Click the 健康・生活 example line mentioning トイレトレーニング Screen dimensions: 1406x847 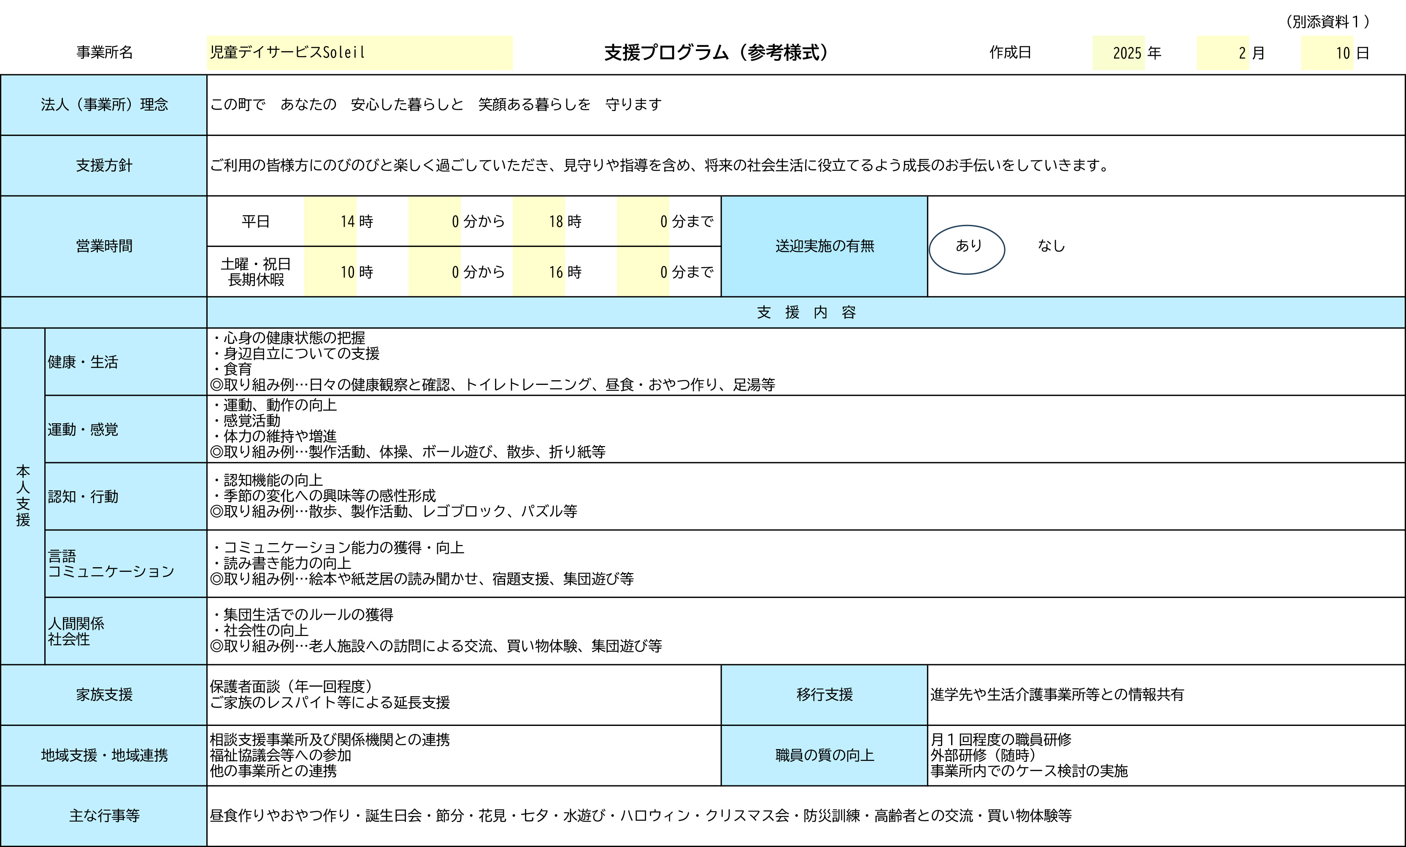click(492, 385)
